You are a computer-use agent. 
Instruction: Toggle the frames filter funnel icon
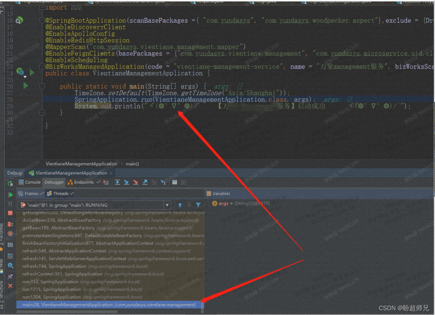point(198,205)
